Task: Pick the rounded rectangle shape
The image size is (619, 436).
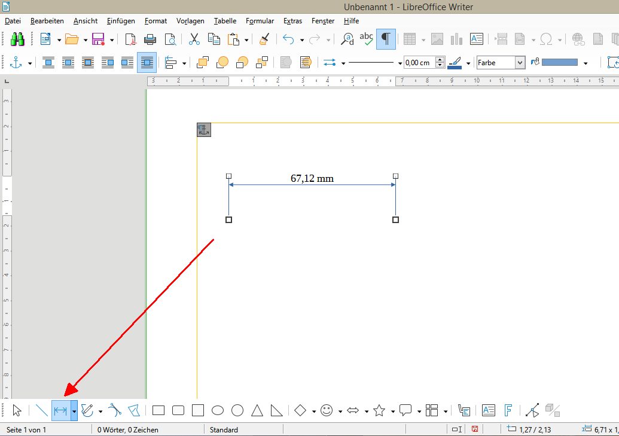Action: (x=178, y=411)
